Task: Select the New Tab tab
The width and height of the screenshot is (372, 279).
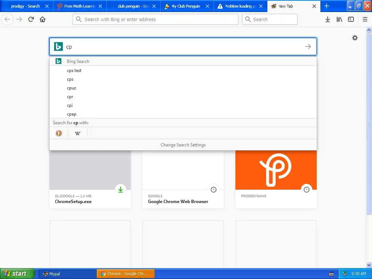Action: [294, 6]
